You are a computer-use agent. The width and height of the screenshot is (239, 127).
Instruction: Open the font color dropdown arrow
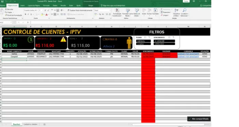click(48, 14)
